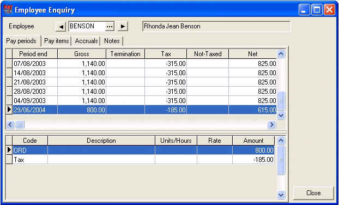Screen dimensions: 339x205
Task: Open employee lookup ellipsis button
Action: tap(110, 26)
